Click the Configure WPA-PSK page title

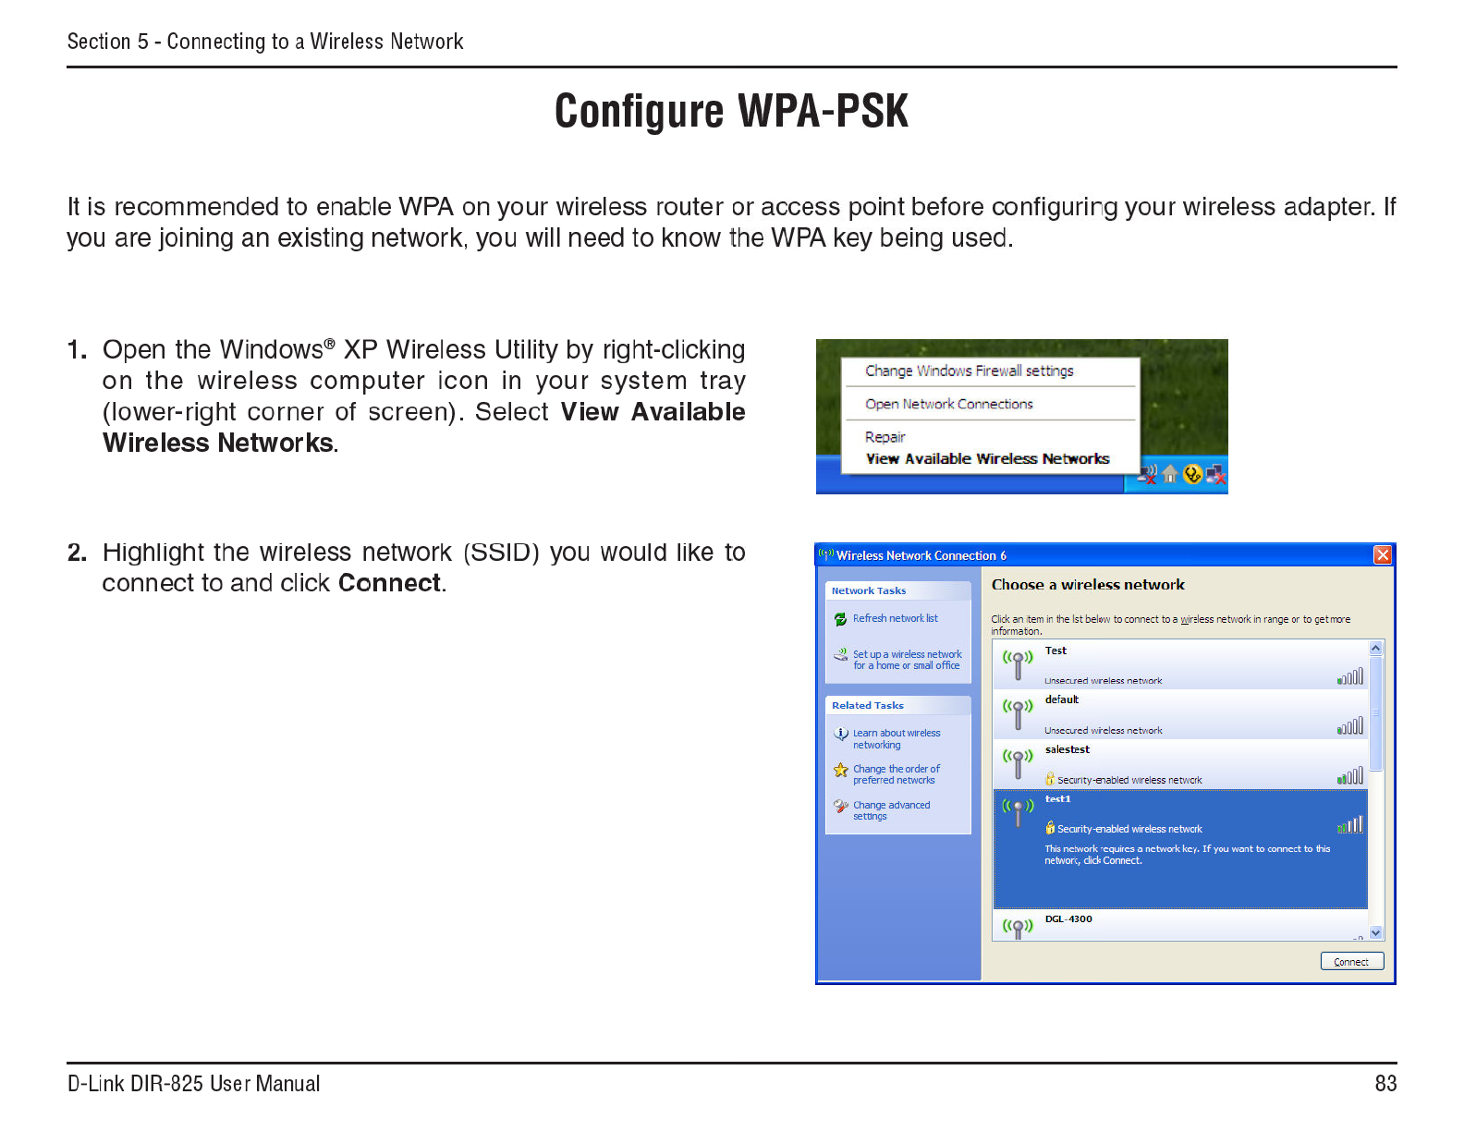(732, 111)
